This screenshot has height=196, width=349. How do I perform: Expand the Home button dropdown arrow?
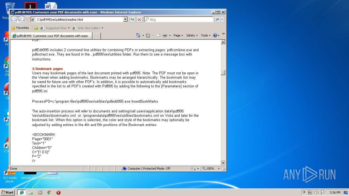[143, 35]
